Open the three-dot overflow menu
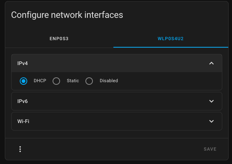The height and width of the screenshot is (164, 232). click(20, 149)
